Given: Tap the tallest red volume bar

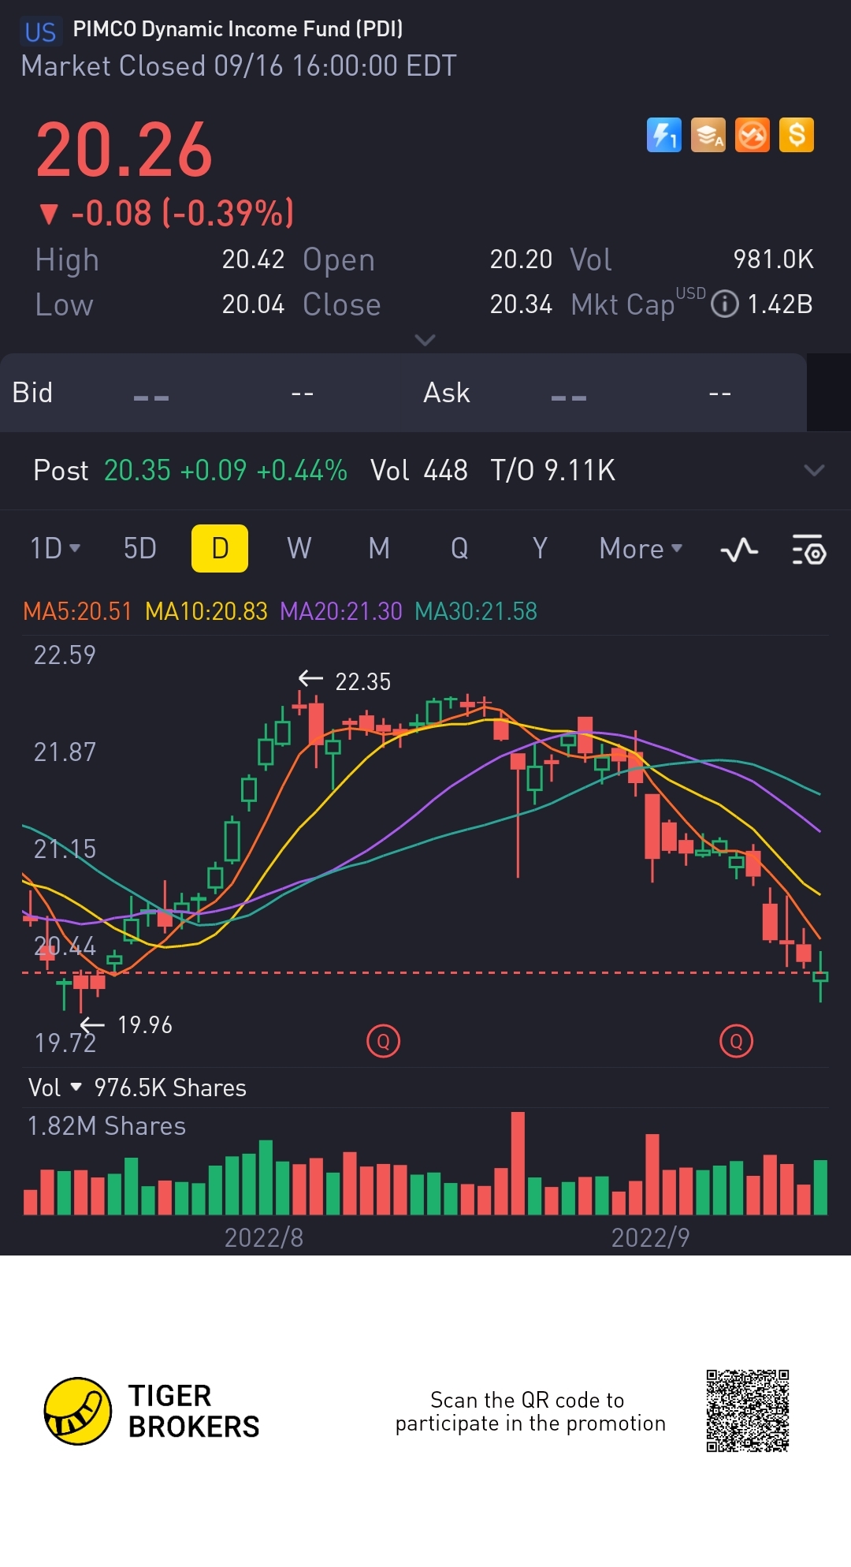Looking at the screenshot, I should click(518, 1163).
